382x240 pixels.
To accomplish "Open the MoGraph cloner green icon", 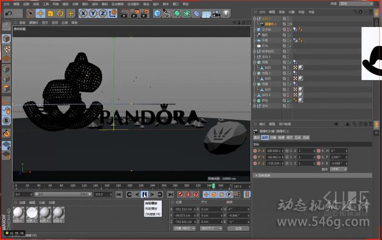I will [x=187, y=13].
